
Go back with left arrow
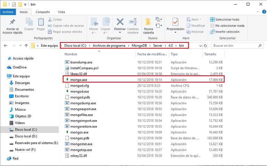click(x=6, y=45)
